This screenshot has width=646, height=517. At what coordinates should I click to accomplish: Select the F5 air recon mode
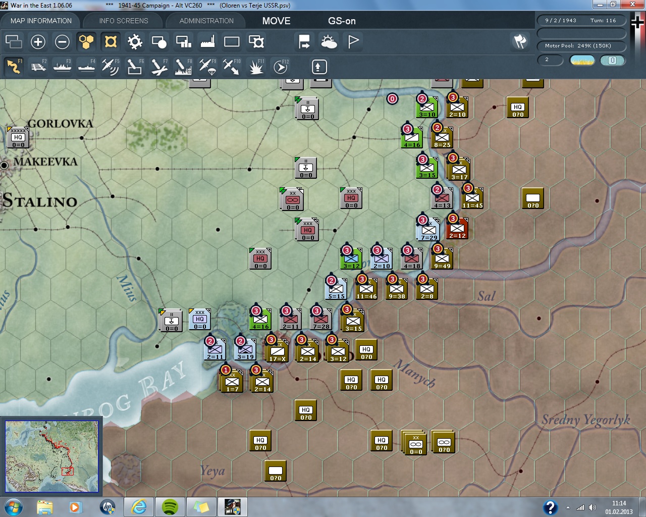click(111, 67)
